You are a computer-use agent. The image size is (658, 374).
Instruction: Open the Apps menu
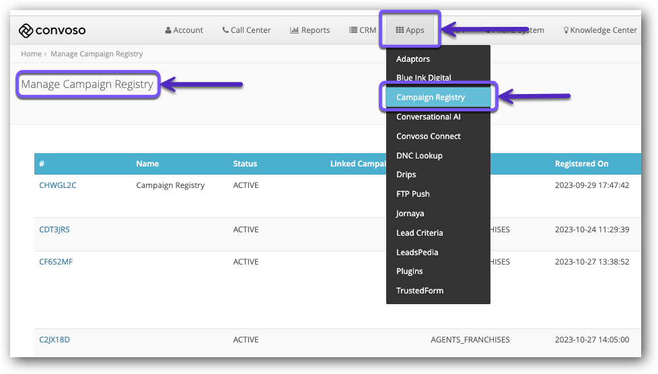[410, 30]
